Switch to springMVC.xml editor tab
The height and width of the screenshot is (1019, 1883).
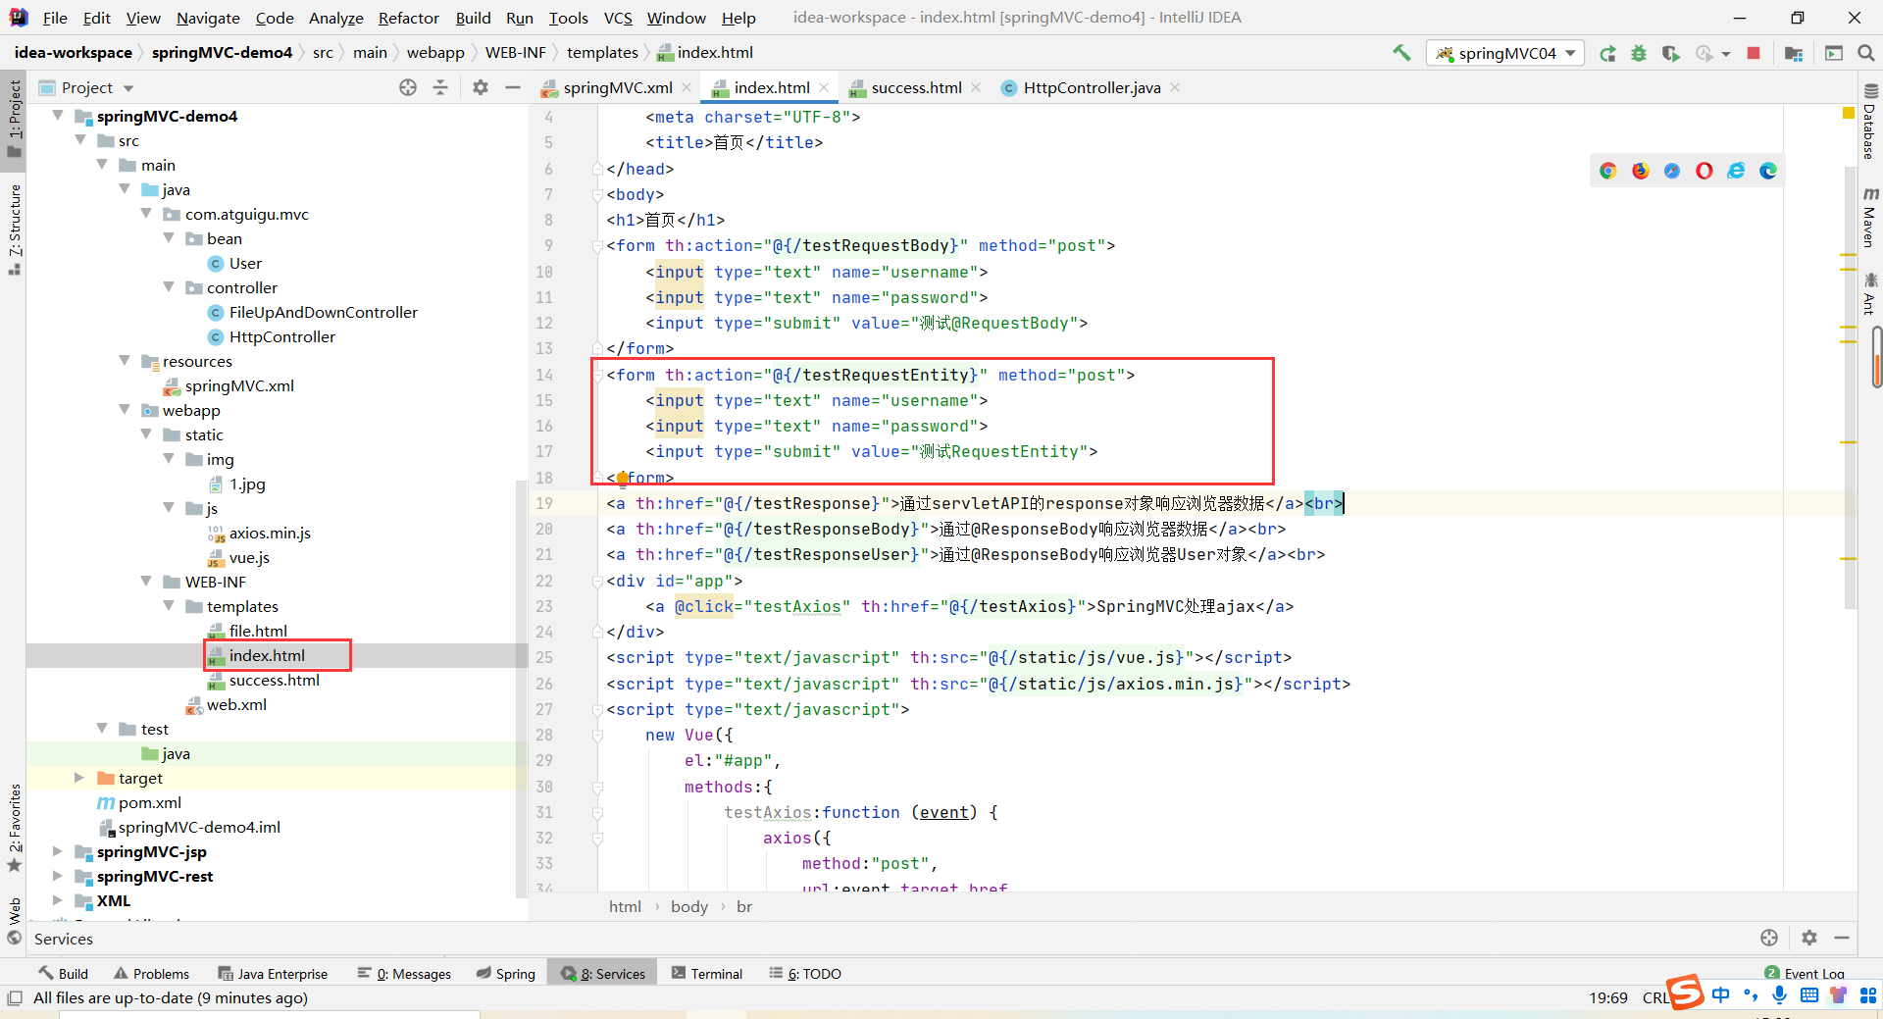point(617,87)
